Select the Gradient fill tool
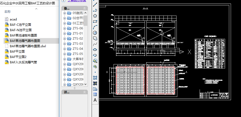241x117 pixels. pos(95,83)
